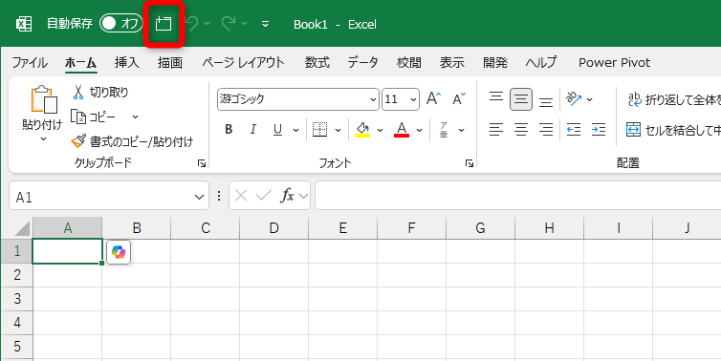This screenshot has height=361, width=721.
Task: Click the Excel logo icon
Action: (x=24, y=24)
